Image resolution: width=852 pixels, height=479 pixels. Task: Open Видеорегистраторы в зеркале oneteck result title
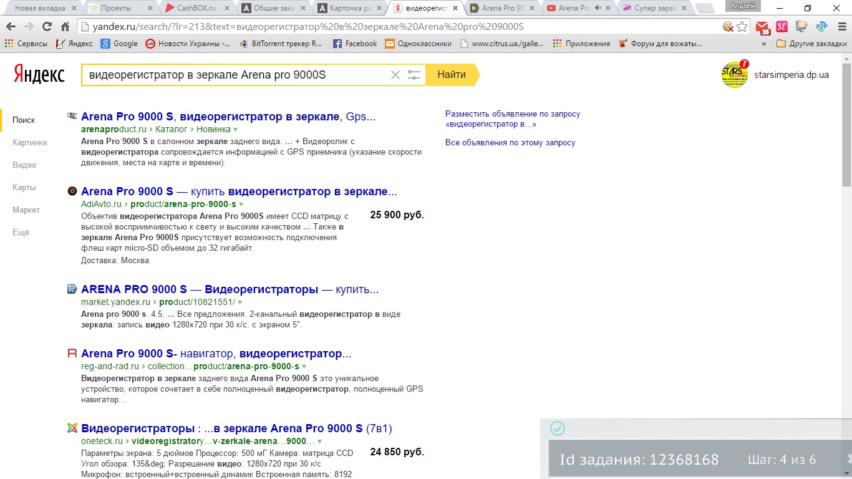tap(236, 428)
